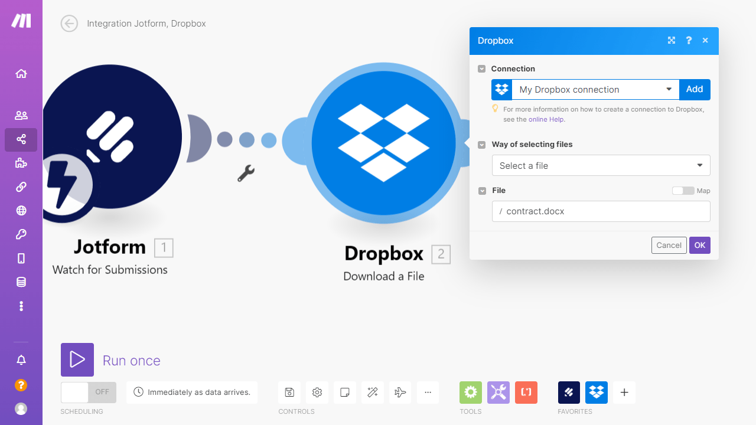Click the Dropbox module number 2 badge
The width and height of the screenshot is (756, 425).
(441, 254)
